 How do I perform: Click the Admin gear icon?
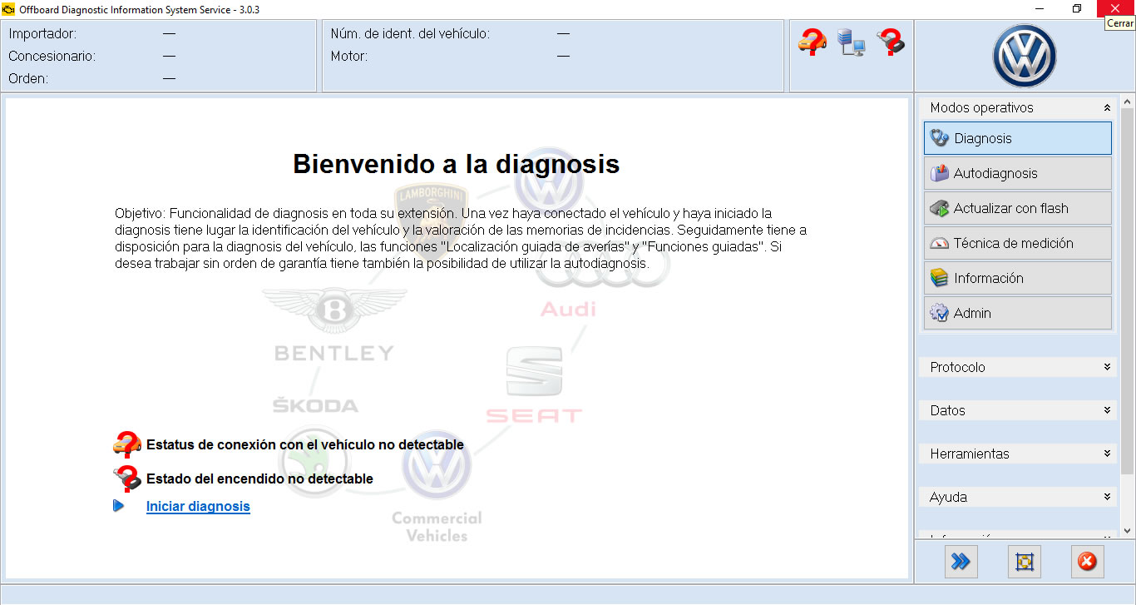click(x=939, y=313)
